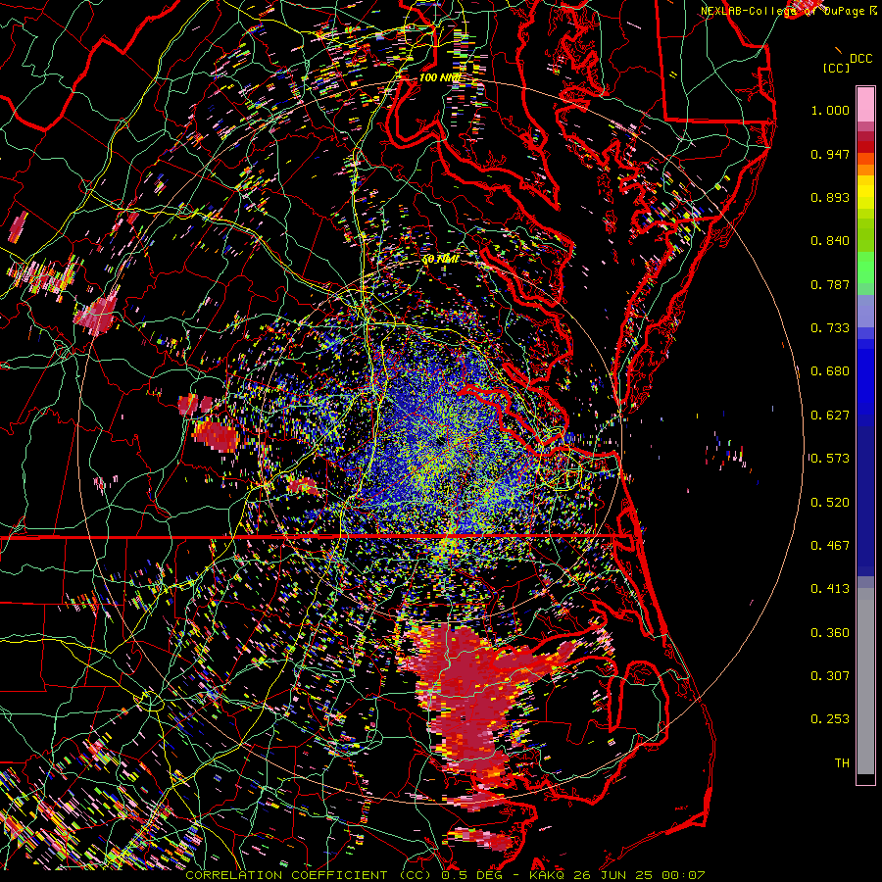Select the 1.000 legend value
882x882 pixels.
click(x=830, y=110)
